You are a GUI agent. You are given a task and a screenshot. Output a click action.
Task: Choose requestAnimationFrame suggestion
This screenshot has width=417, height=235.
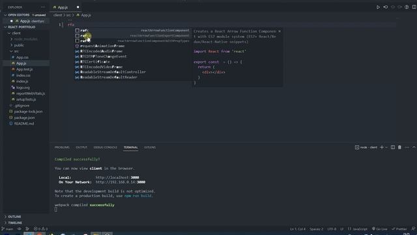pos(132,46)
